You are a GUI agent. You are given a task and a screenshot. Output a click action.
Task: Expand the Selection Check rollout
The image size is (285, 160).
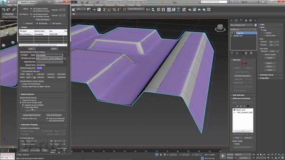click(x=266, y=75)
